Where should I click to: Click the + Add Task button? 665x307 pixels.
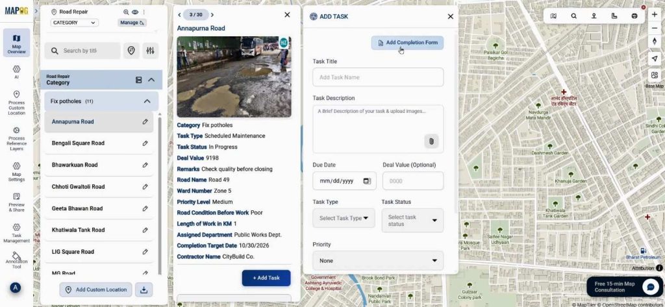pos(266,278)
